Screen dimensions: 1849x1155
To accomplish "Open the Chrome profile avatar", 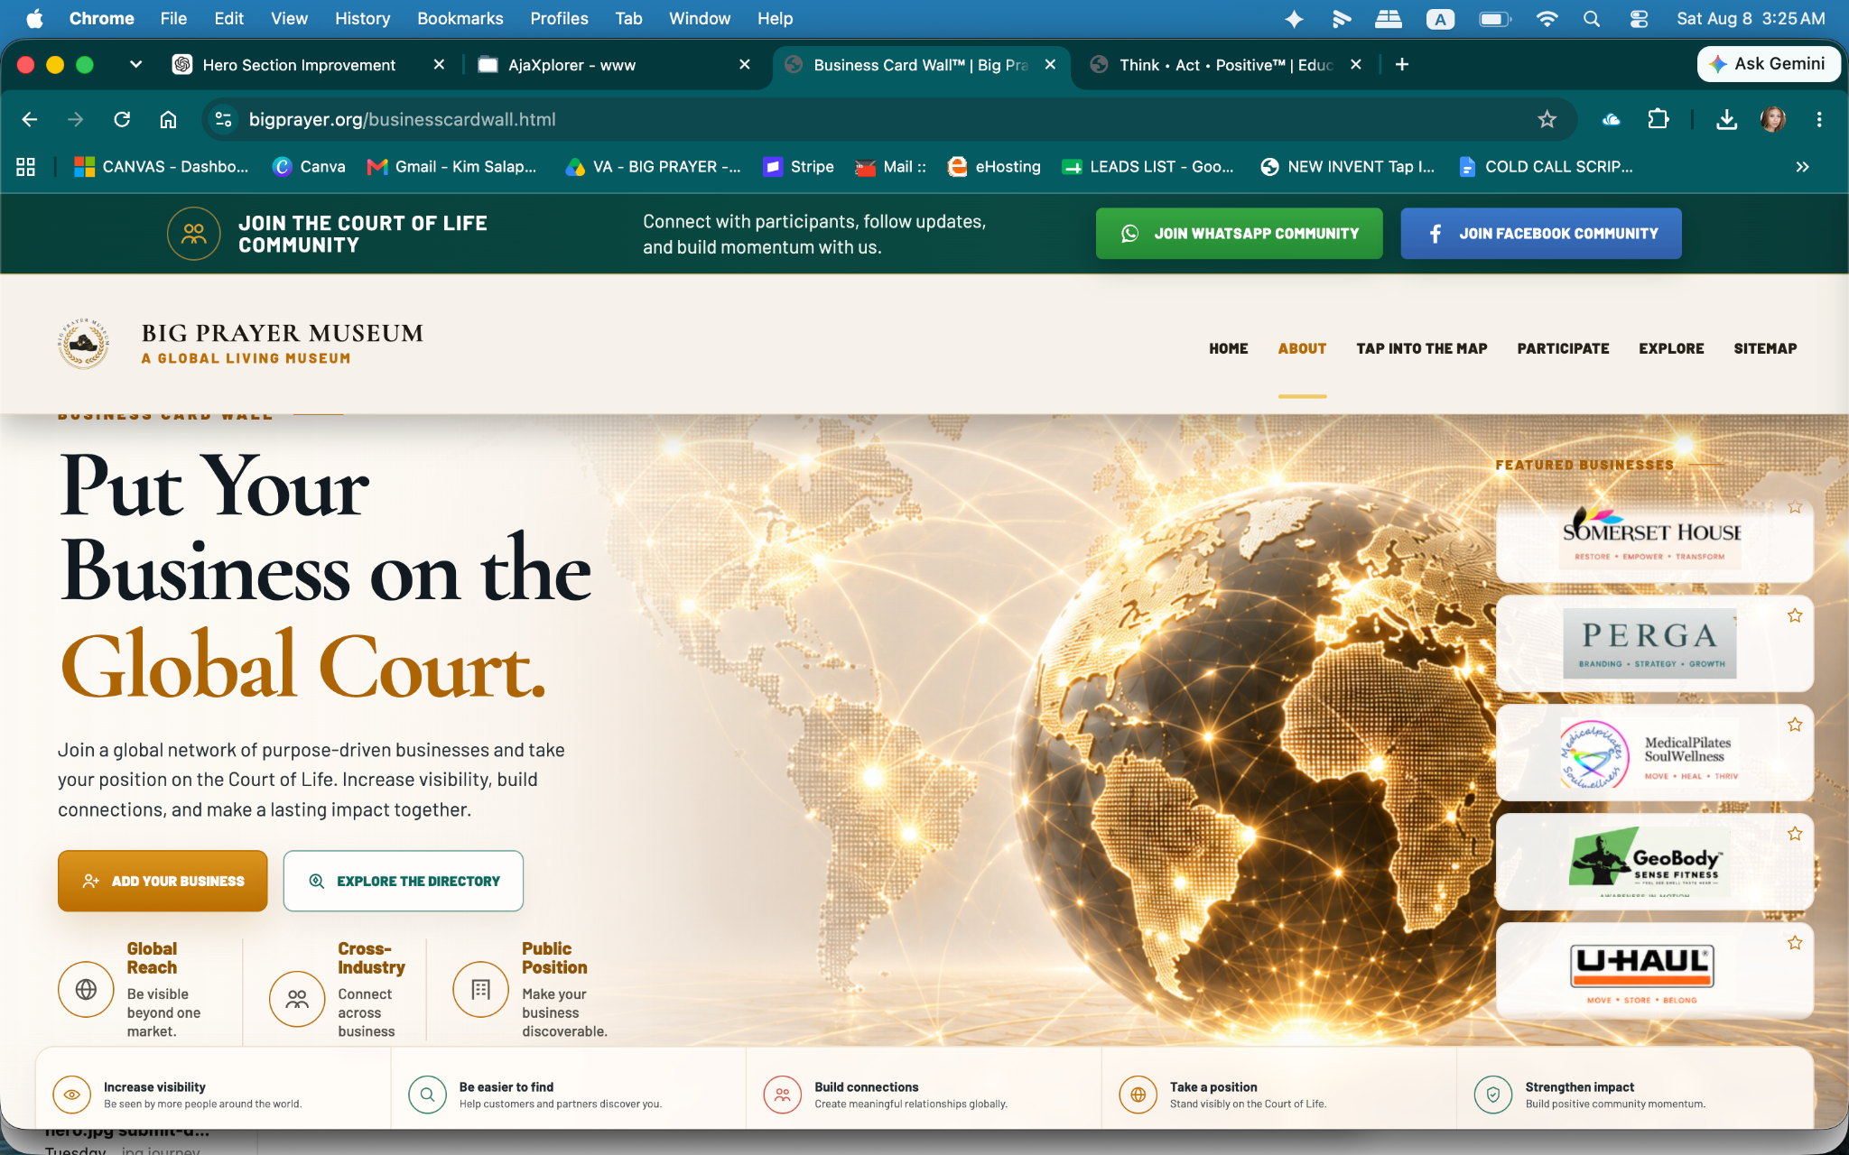I will pyautogui.click(x=1773, y=119).
